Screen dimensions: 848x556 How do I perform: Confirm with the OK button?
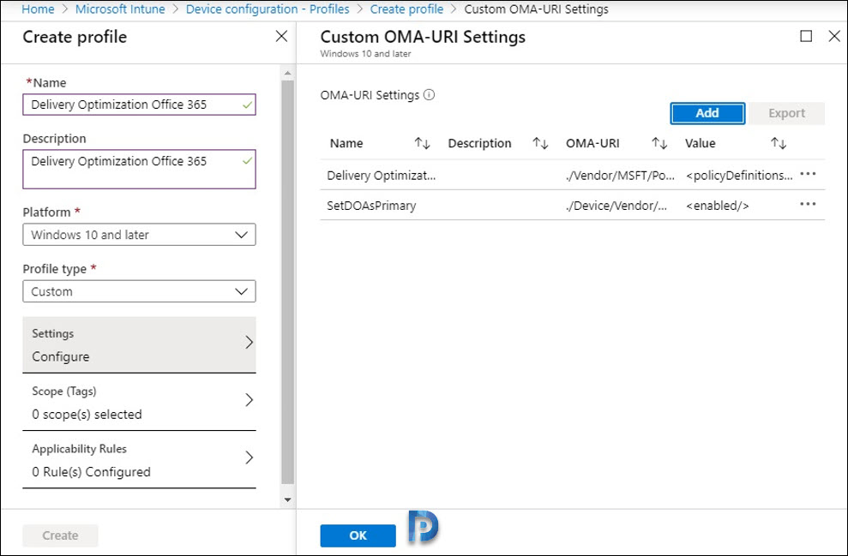(358, 535)
